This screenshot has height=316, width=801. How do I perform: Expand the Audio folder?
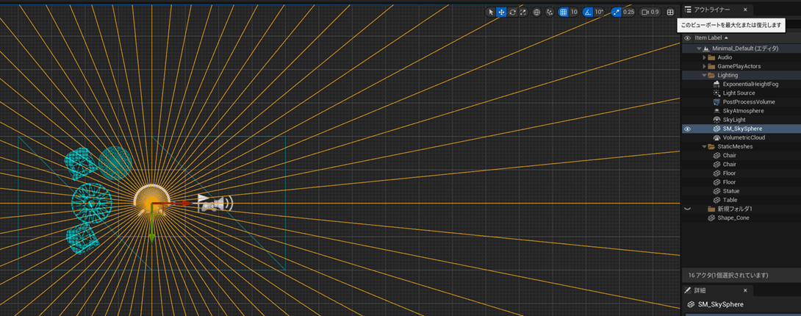click(x=705, y=57)
